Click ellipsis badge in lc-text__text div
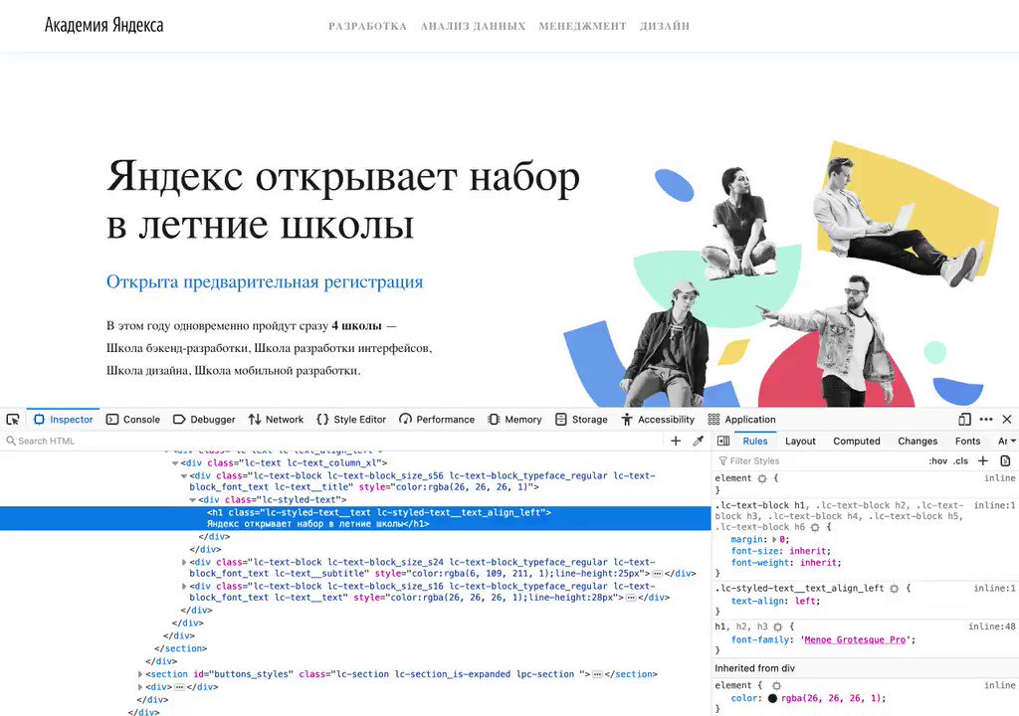The image size is (1019, 716). pyautogui.click(x=630, y=598)
